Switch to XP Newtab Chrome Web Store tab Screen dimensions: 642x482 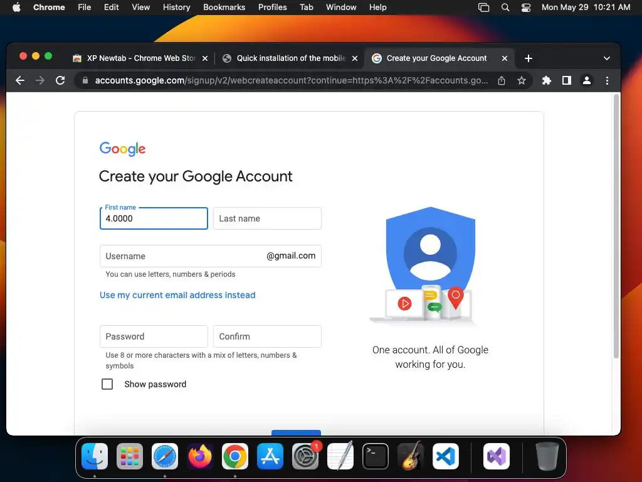[140, 58]
